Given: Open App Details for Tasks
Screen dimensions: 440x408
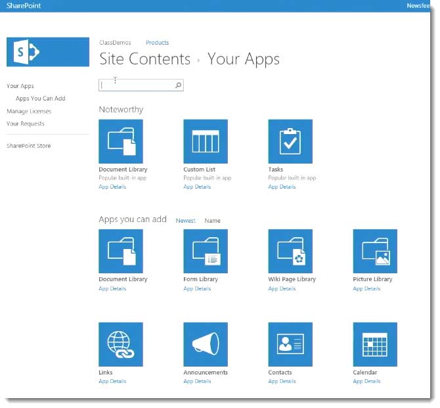Looking at the screenshot, I should [282, 187].
